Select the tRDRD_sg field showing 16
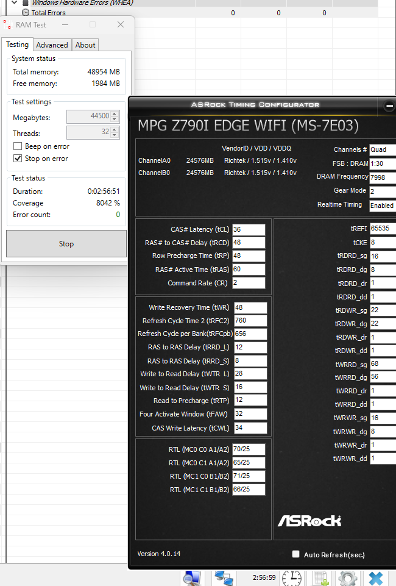The height and width of the screenshot is (586, 396). (x=383, y=256)
